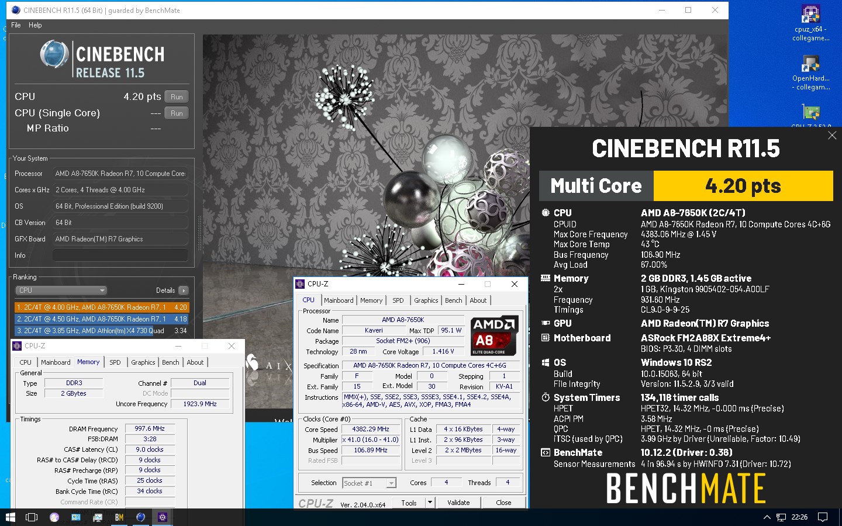The image size is (842, 526).
Task: Click the Close button in CPU-Z
Action: coord(503,503)
